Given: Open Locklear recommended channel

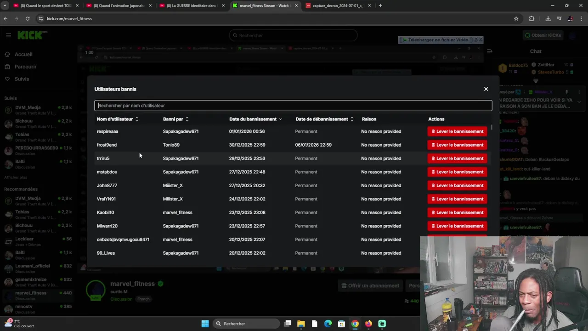Looking at the screenshot, I should click(38, 241).
